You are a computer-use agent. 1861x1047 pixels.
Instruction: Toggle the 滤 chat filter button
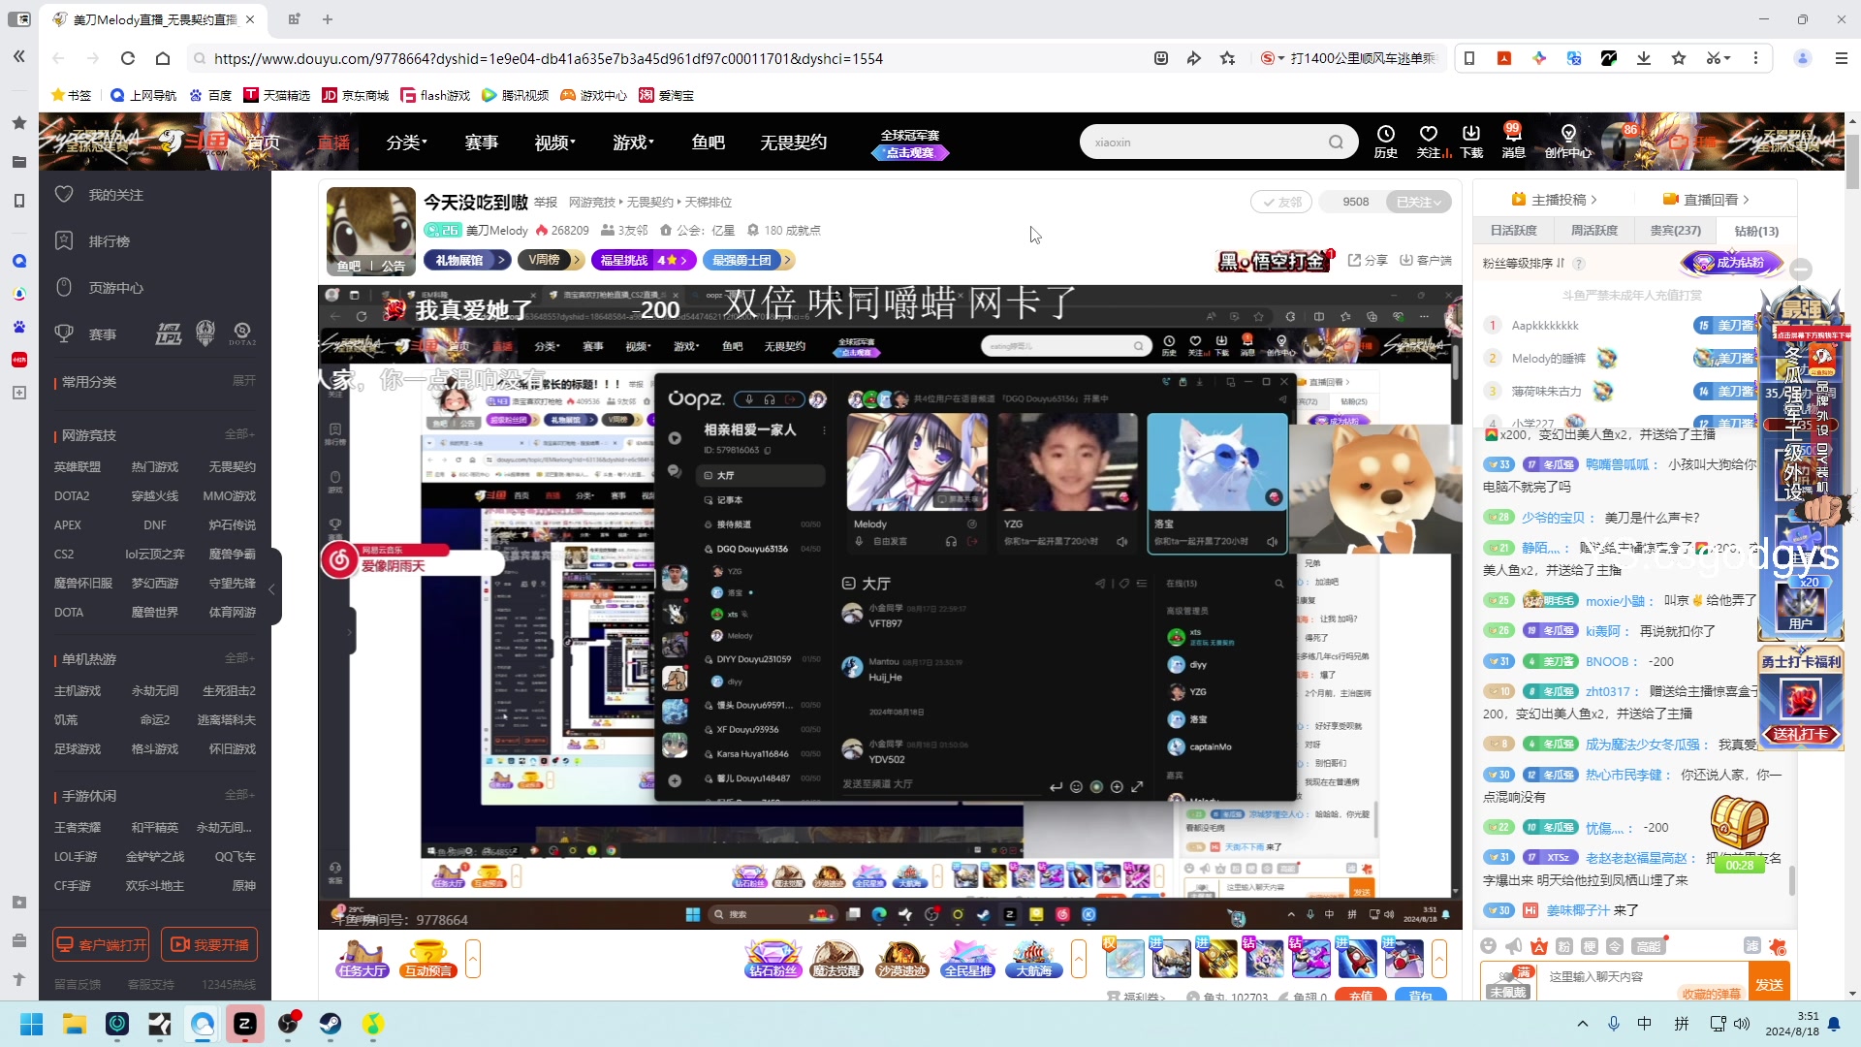click(1751, 946)
